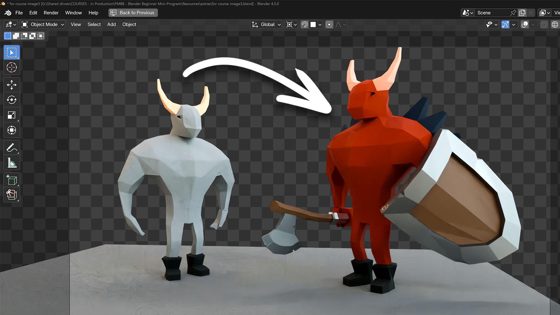Select the Measure tool
The image size is (560, 315).
(11, 162)
